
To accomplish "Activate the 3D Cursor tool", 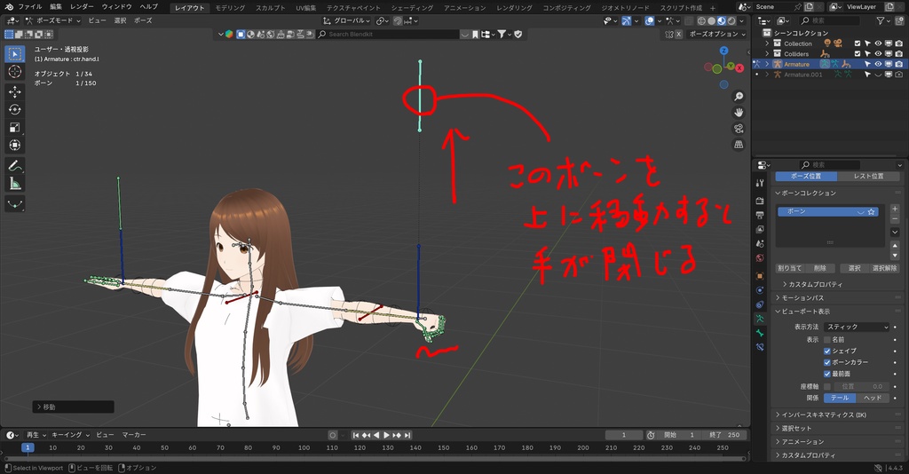I will [15, 71].
